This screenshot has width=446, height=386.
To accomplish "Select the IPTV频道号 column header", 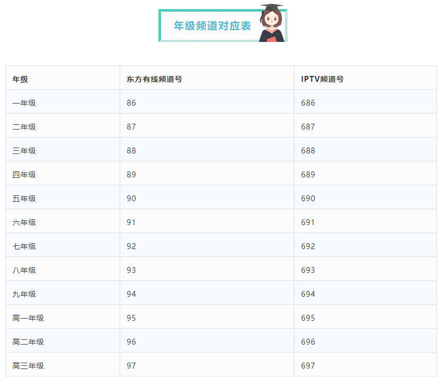I will (322, 79).
